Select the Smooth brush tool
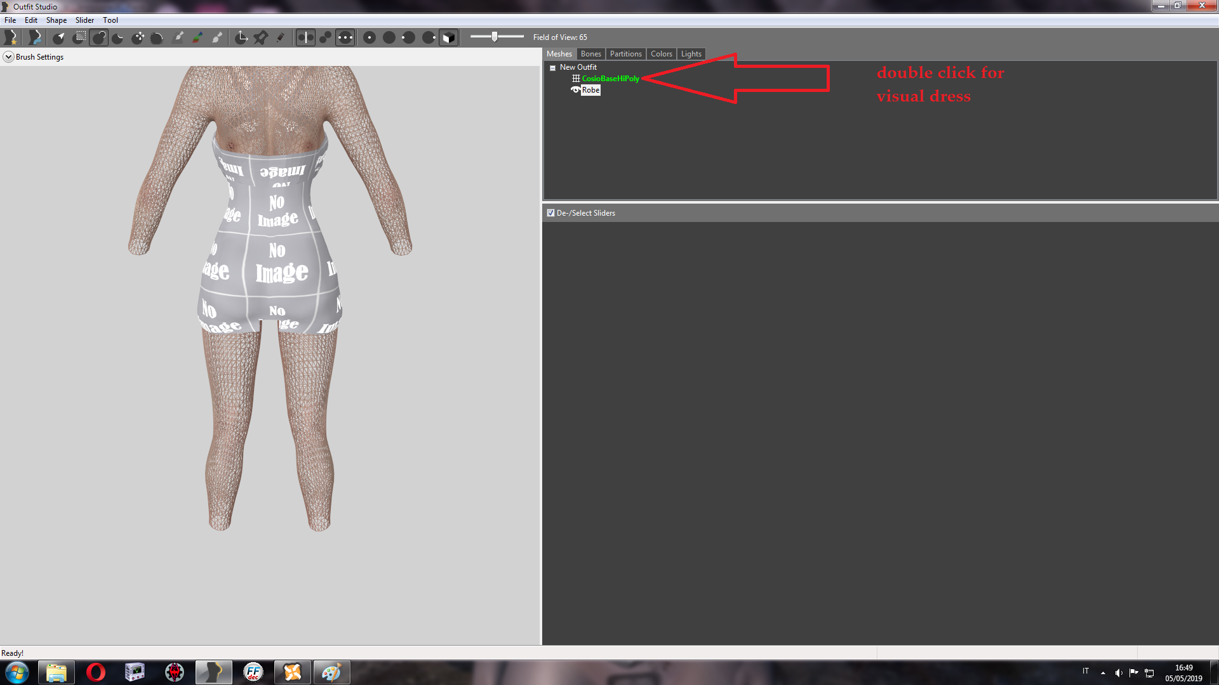This screenshot has height=685, width=1219. coord(157,38)
